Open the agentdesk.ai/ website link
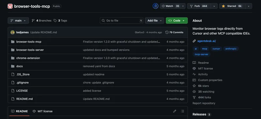Screen dimensions: 261x119 point(207,41)
